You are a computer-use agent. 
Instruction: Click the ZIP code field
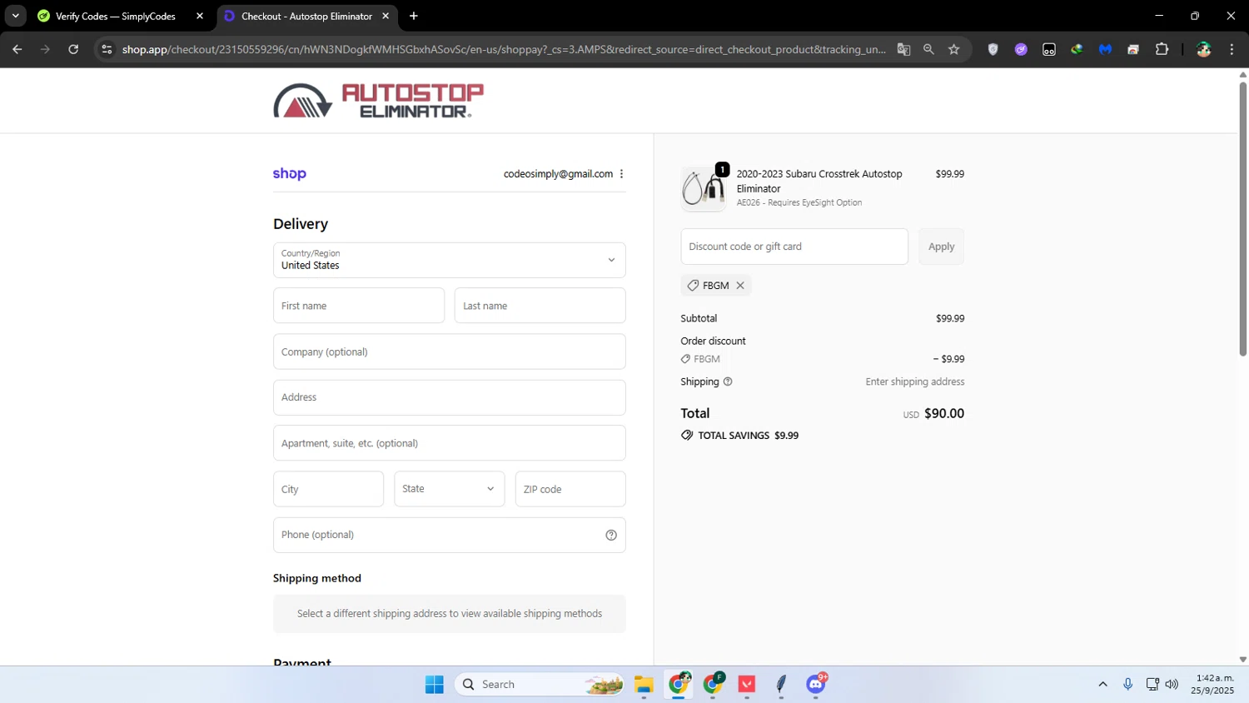570,489
